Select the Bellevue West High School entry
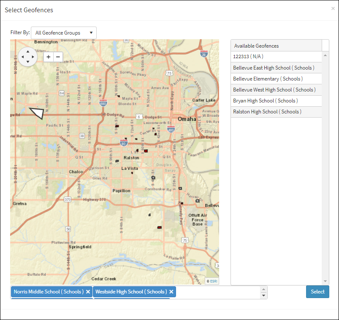Image resolution: width=339 pixels, height=320 pixels. pos(274,90)
